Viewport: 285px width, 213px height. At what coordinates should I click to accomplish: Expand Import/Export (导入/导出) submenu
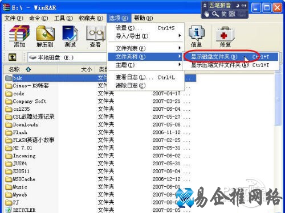click(146, 36)
